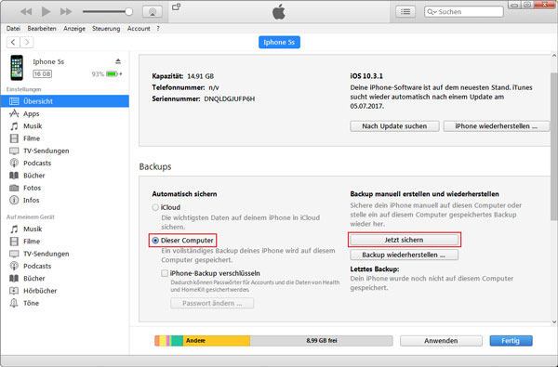Enable iPhone-Backup verschlüsseln checkbox
The image size is (558, 367).
click(165, 273)
